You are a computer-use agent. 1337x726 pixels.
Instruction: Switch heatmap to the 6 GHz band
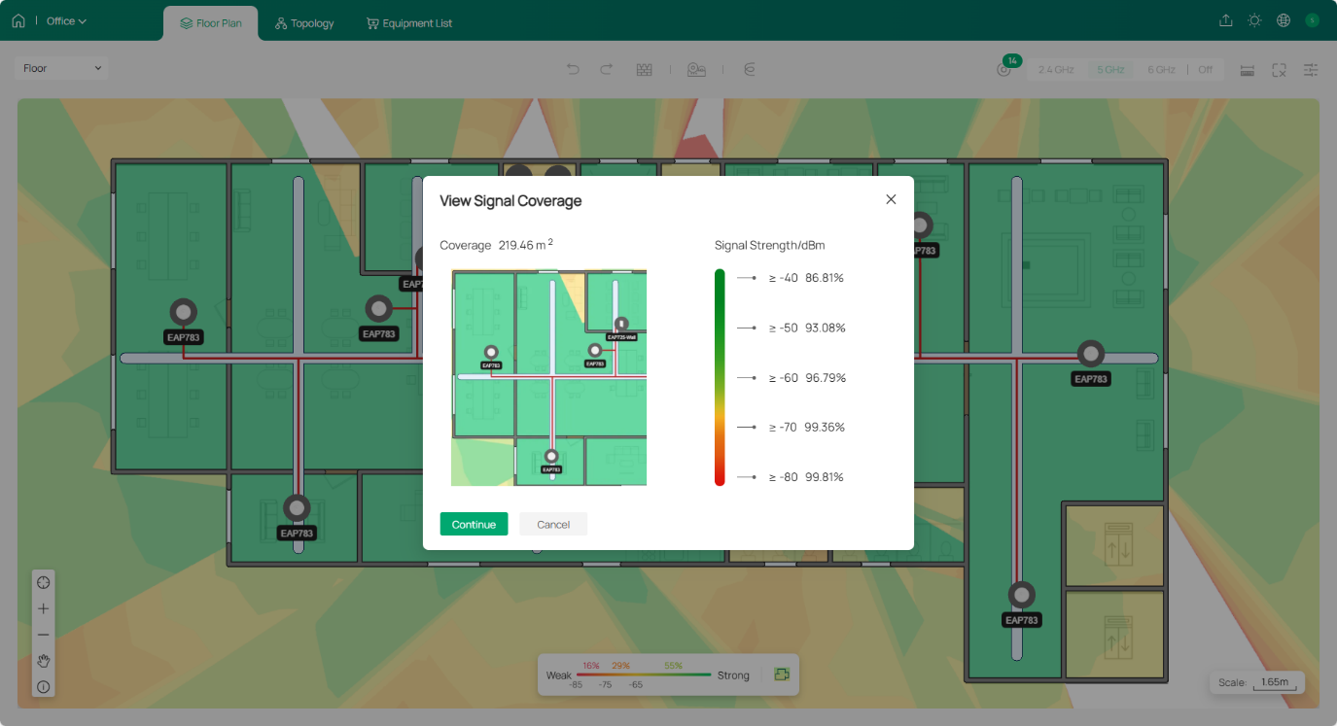[x=1161, y=70]
